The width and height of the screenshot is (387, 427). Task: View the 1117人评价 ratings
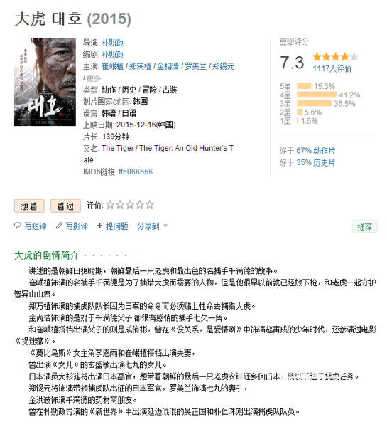pyautogui.click(x=332, y=68)
